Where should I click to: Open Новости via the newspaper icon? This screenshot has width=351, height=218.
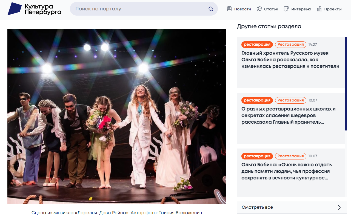click(x=229, y=9)
